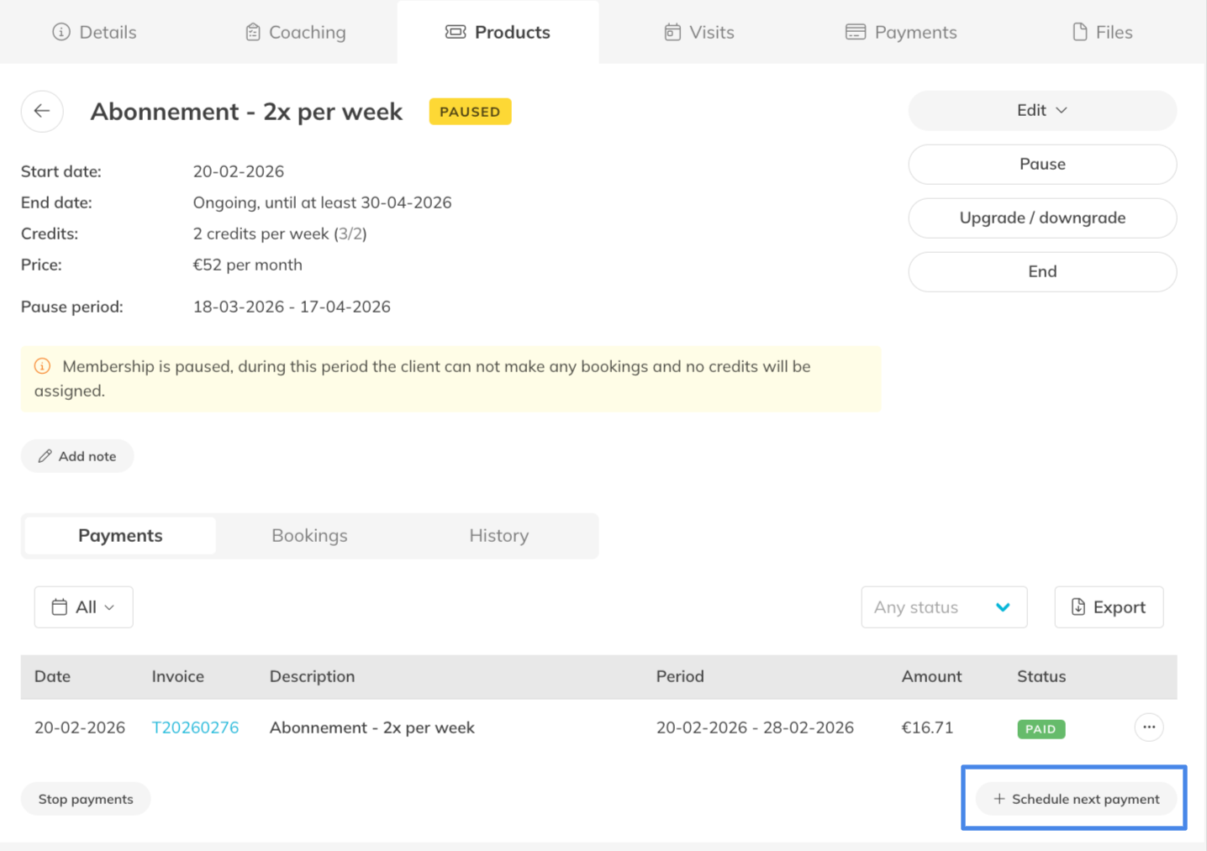Image resolution: width=1207 pixels, height=851 pixels.
Task: Go to the Visits tab
Action: click(x=698, y=32)
